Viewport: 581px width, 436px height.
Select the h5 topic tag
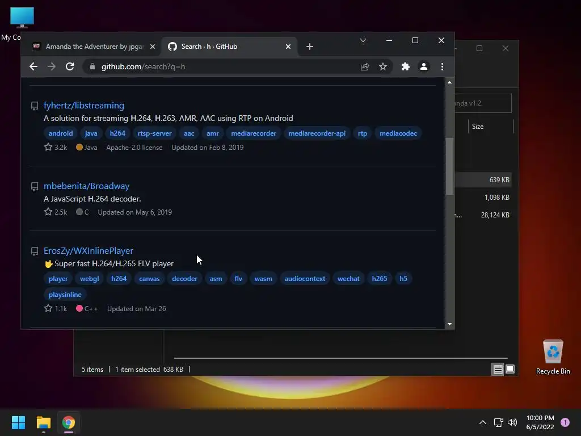click(403, 279)
